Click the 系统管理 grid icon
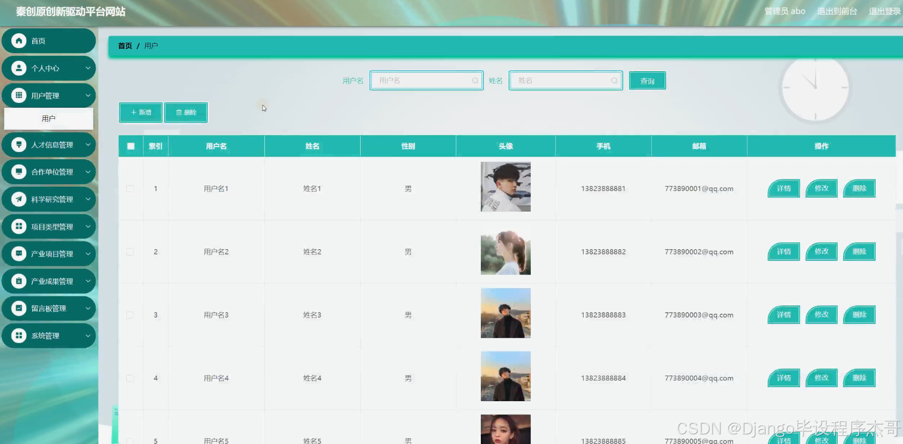 pyautogui.click(x=19, y=335)
